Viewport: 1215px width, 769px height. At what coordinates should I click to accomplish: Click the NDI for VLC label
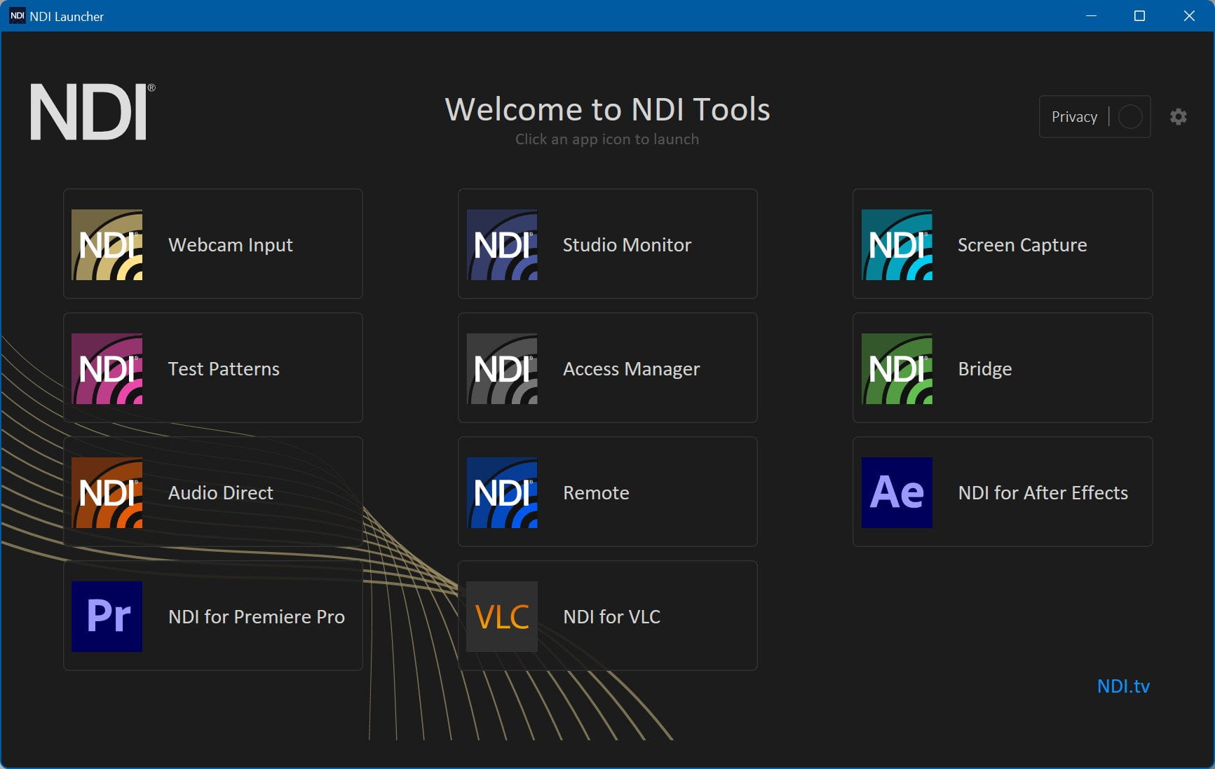[x=612, y=616]
